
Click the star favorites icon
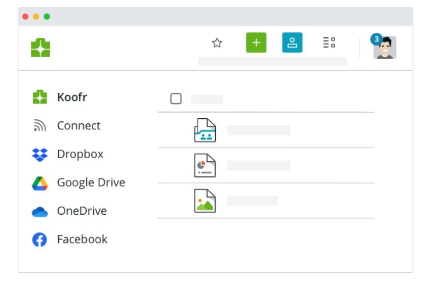(x=217, y=43)
